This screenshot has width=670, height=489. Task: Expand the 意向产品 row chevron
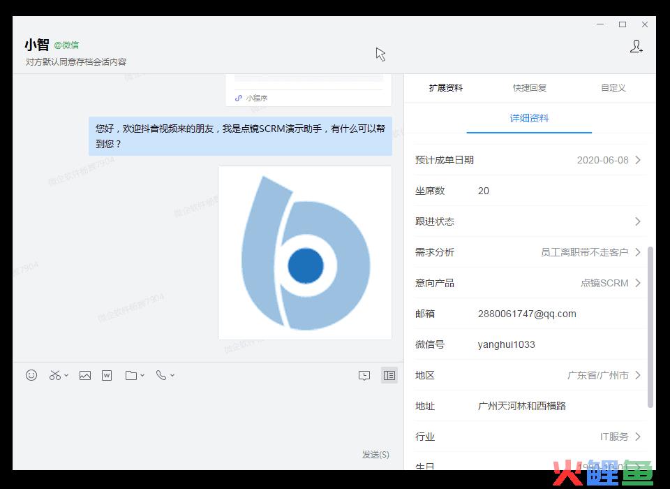point(637,283)
